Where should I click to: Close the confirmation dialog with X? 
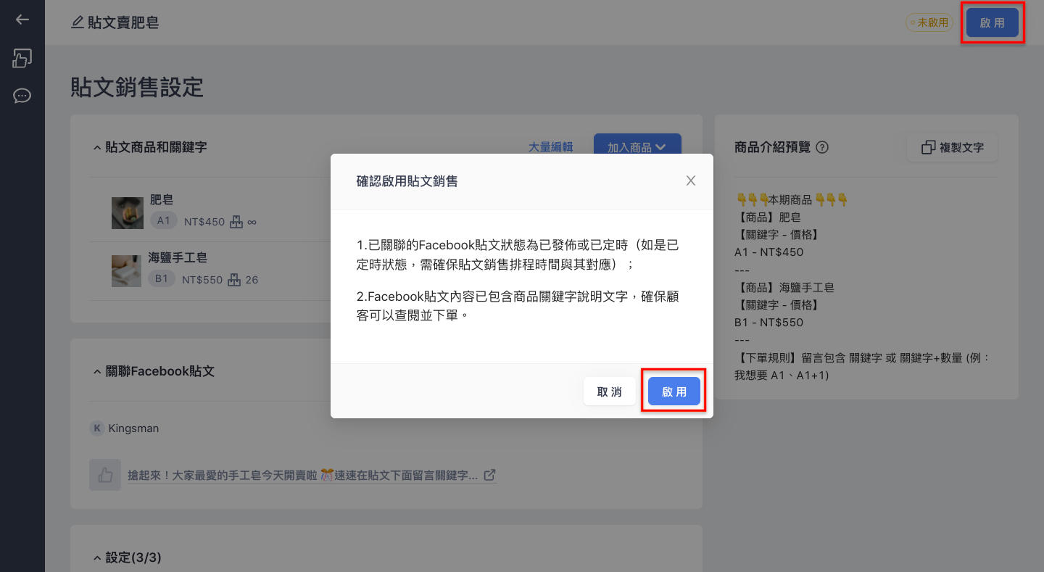pyautogui.click(x=691, y=181)
